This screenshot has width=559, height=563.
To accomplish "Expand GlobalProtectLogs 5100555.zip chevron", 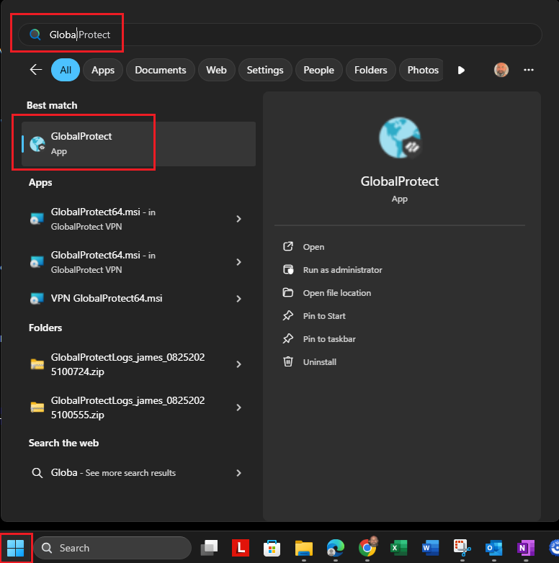I will (238, 407).
